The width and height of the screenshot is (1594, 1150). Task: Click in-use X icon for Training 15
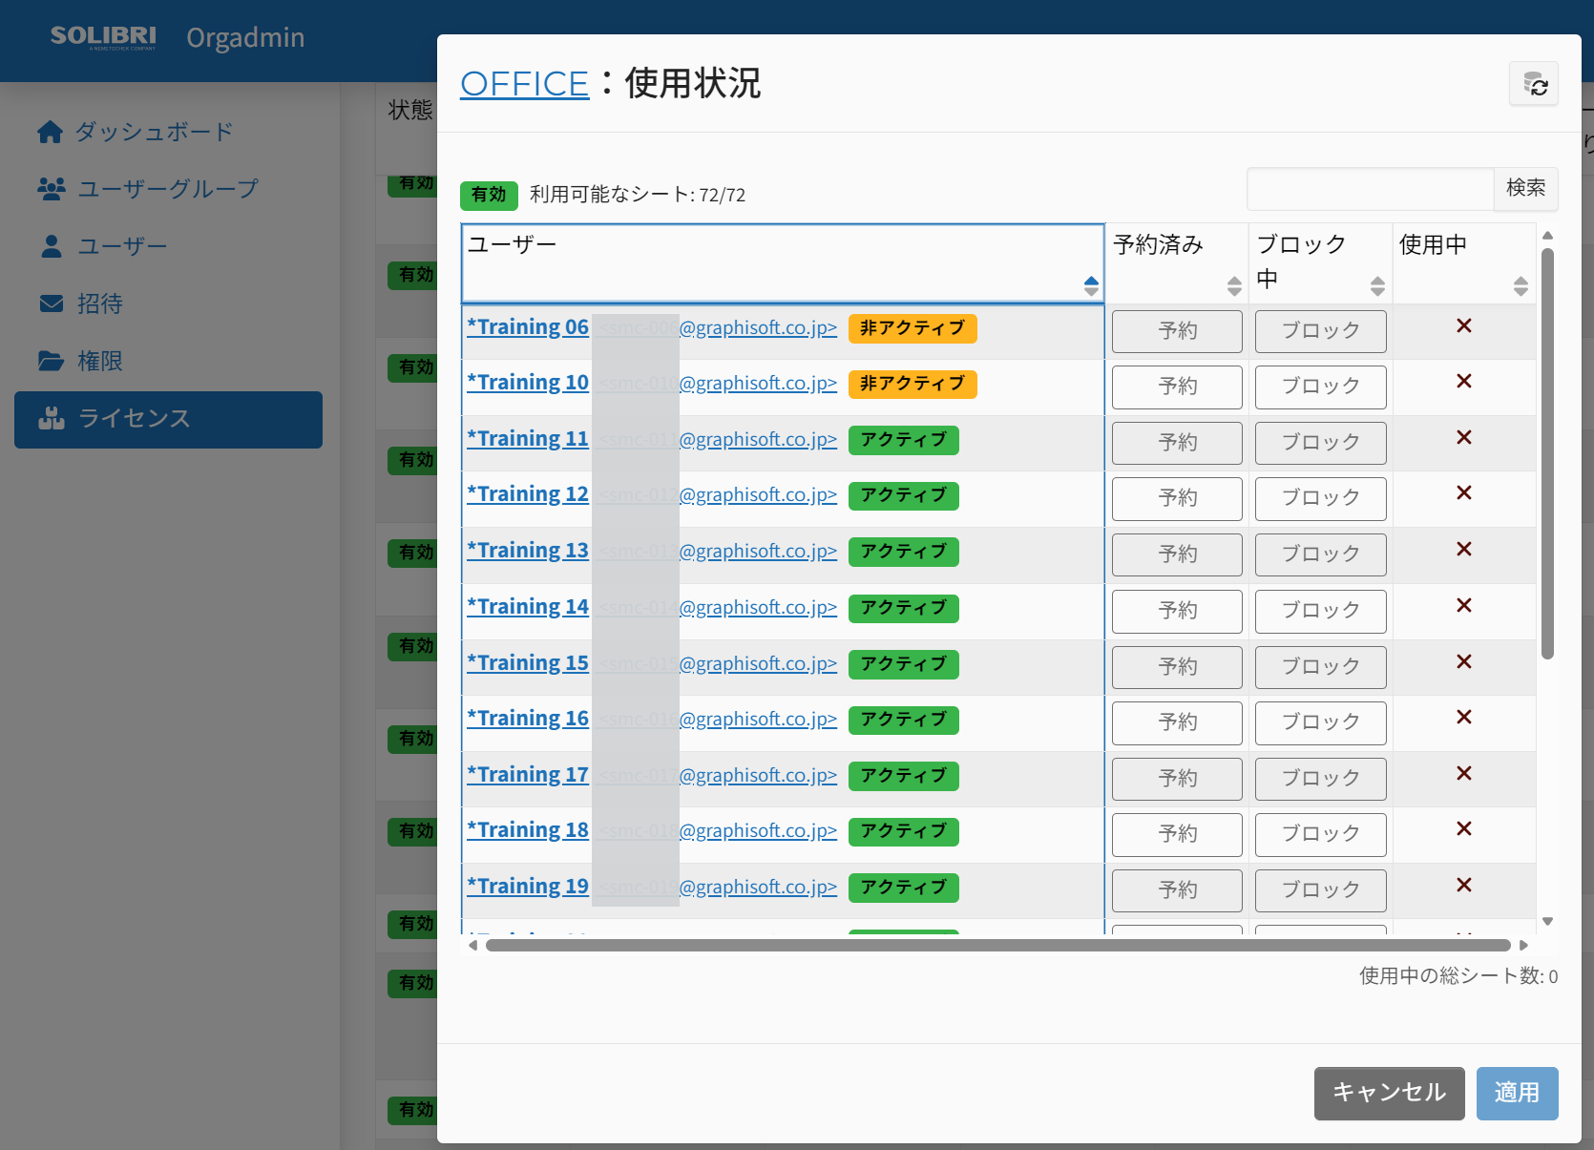[x=1464, y=662]
